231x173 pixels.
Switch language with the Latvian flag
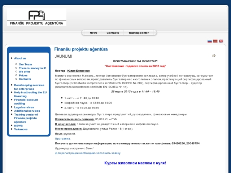coord(215,41)
